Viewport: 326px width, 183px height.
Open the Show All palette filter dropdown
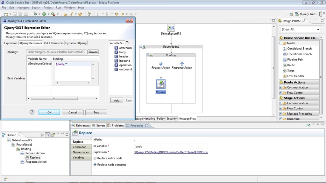(x=300, y=30)
